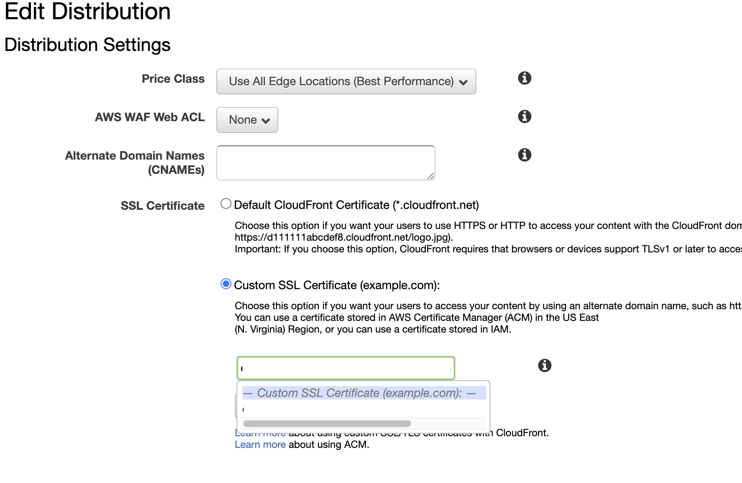
Task: Click the Distribution Settings heading
Action: click(x=87, y=45)
